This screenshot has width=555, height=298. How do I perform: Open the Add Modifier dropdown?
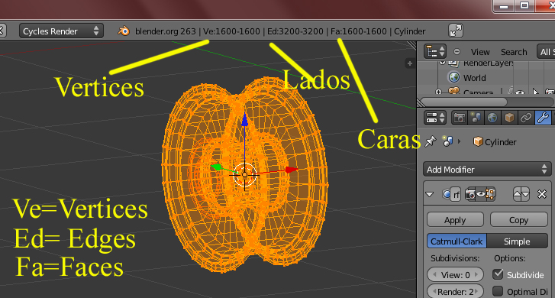pos(487,170)
